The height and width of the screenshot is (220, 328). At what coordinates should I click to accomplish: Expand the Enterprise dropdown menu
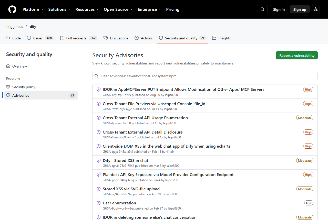pos(149,9)
